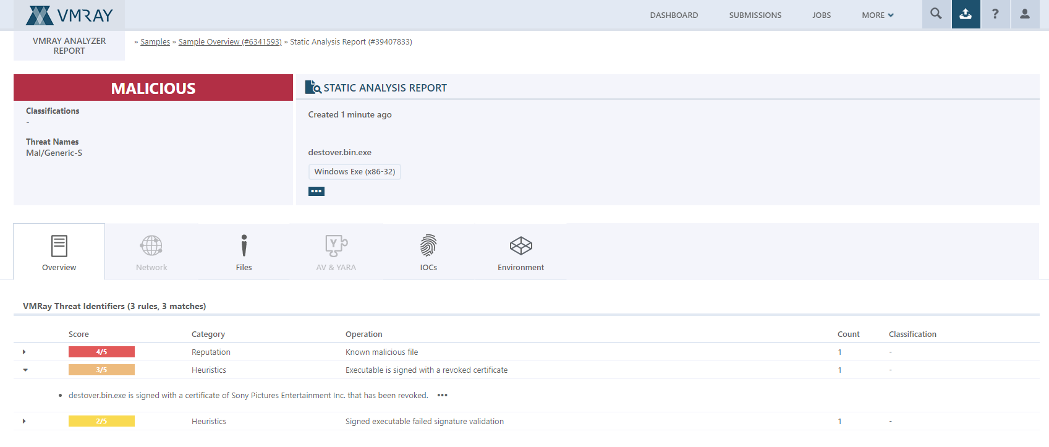
Task: Click 'Known malicious file' operation text
Action: tap(382, 352)
